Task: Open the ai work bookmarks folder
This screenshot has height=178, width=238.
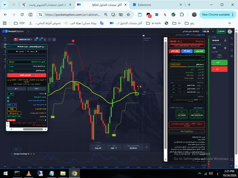Action: [153, 23]
